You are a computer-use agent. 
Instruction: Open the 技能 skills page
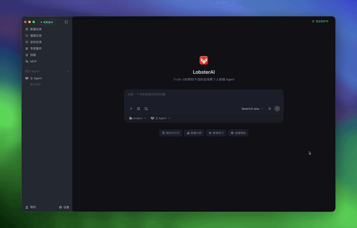(30, 55)
